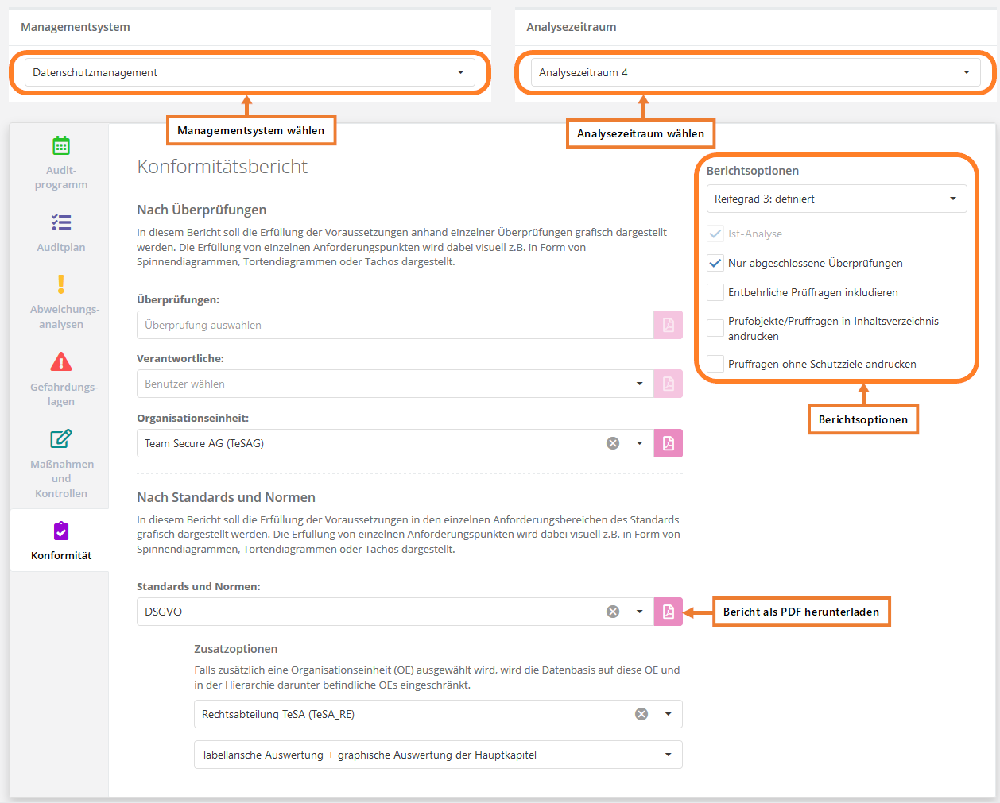Select the Konformität sidebar tab

tap(61, 540)
